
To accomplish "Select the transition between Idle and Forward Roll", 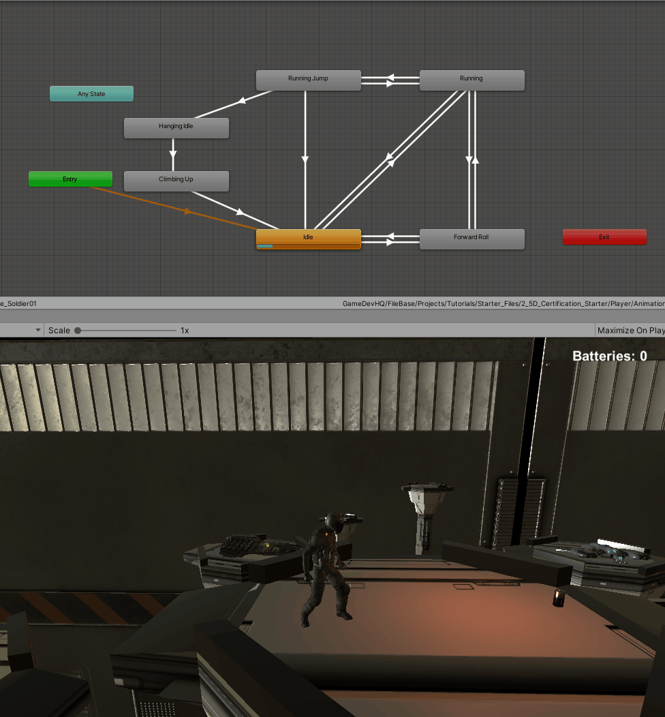I will (x=390, y=238).
